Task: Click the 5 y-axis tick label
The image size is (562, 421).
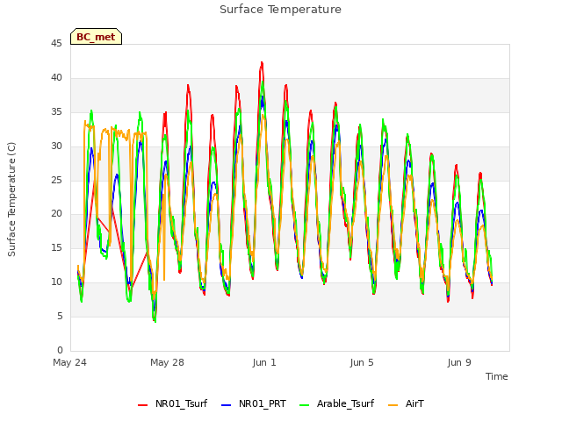Action: 60,316
